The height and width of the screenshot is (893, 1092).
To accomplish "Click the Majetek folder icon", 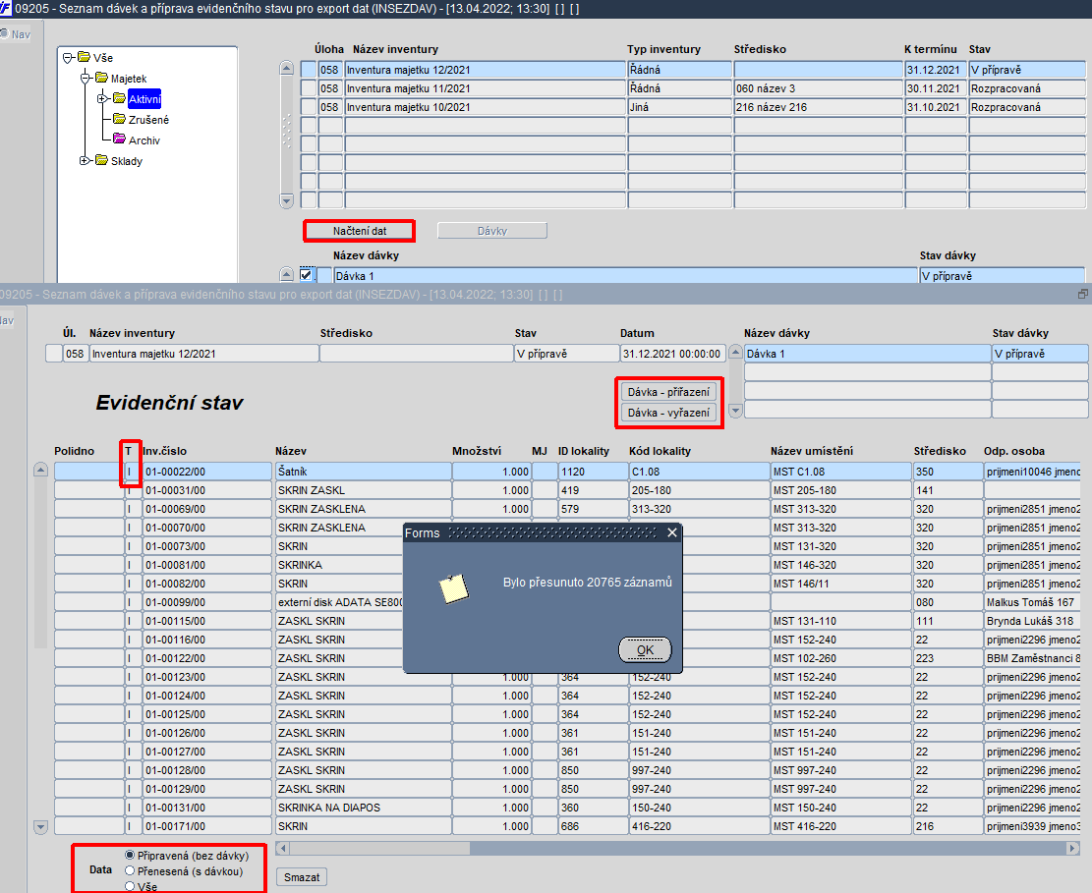I will [101, 78].
